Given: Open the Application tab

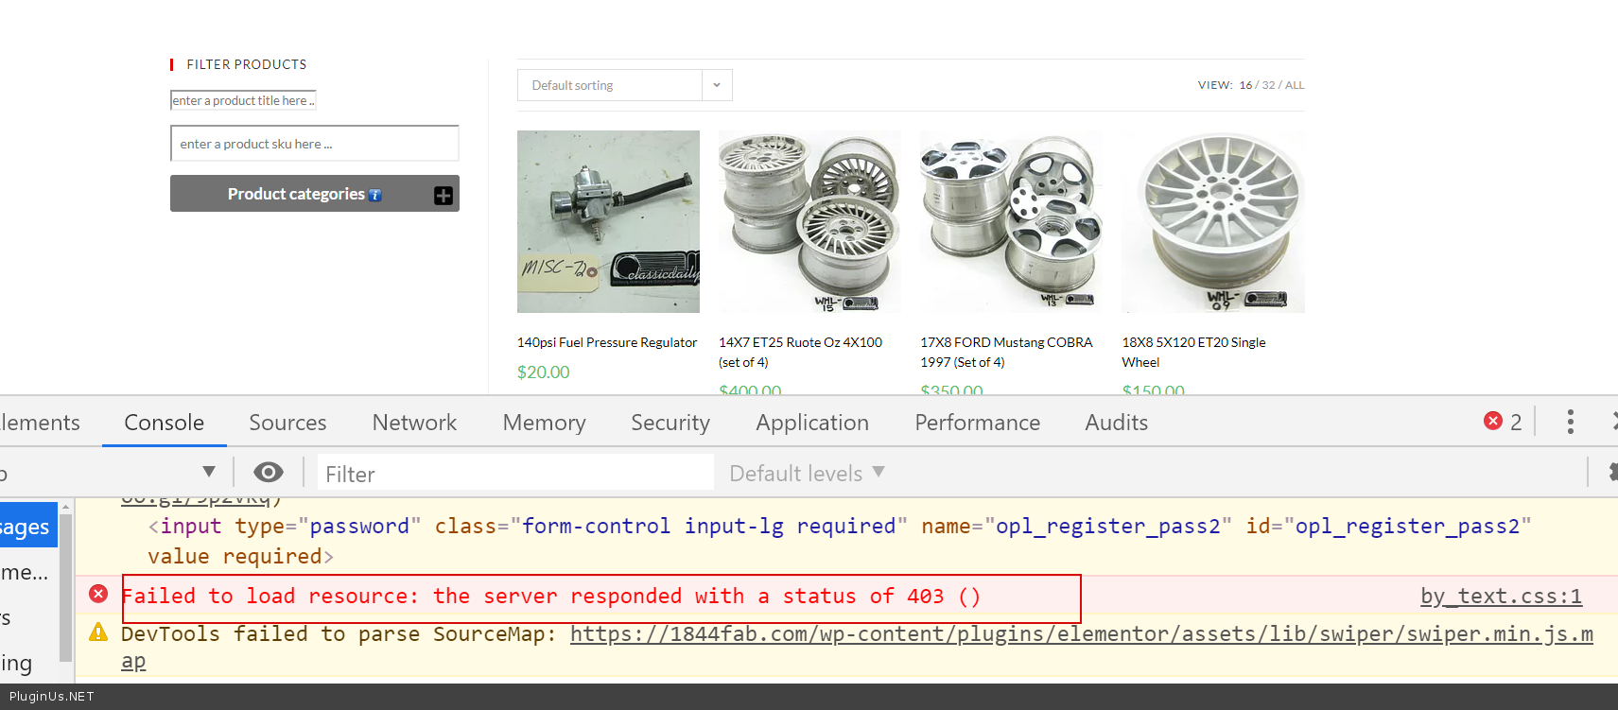Looking at the screenshot, I should coord(811,423).
